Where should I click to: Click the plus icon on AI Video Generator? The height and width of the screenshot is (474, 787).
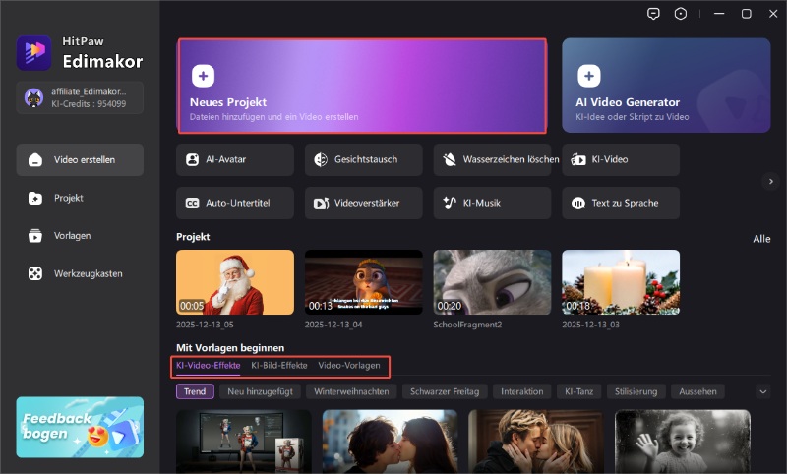(x=588, y=76)
